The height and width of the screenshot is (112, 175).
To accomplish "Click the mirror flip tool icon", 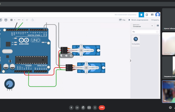I will click(32, 20).
